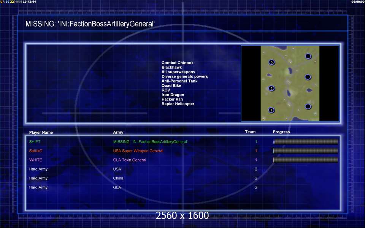Click the team number in the China row
Screen dimensions: 365x228
[x=256, y=178]
